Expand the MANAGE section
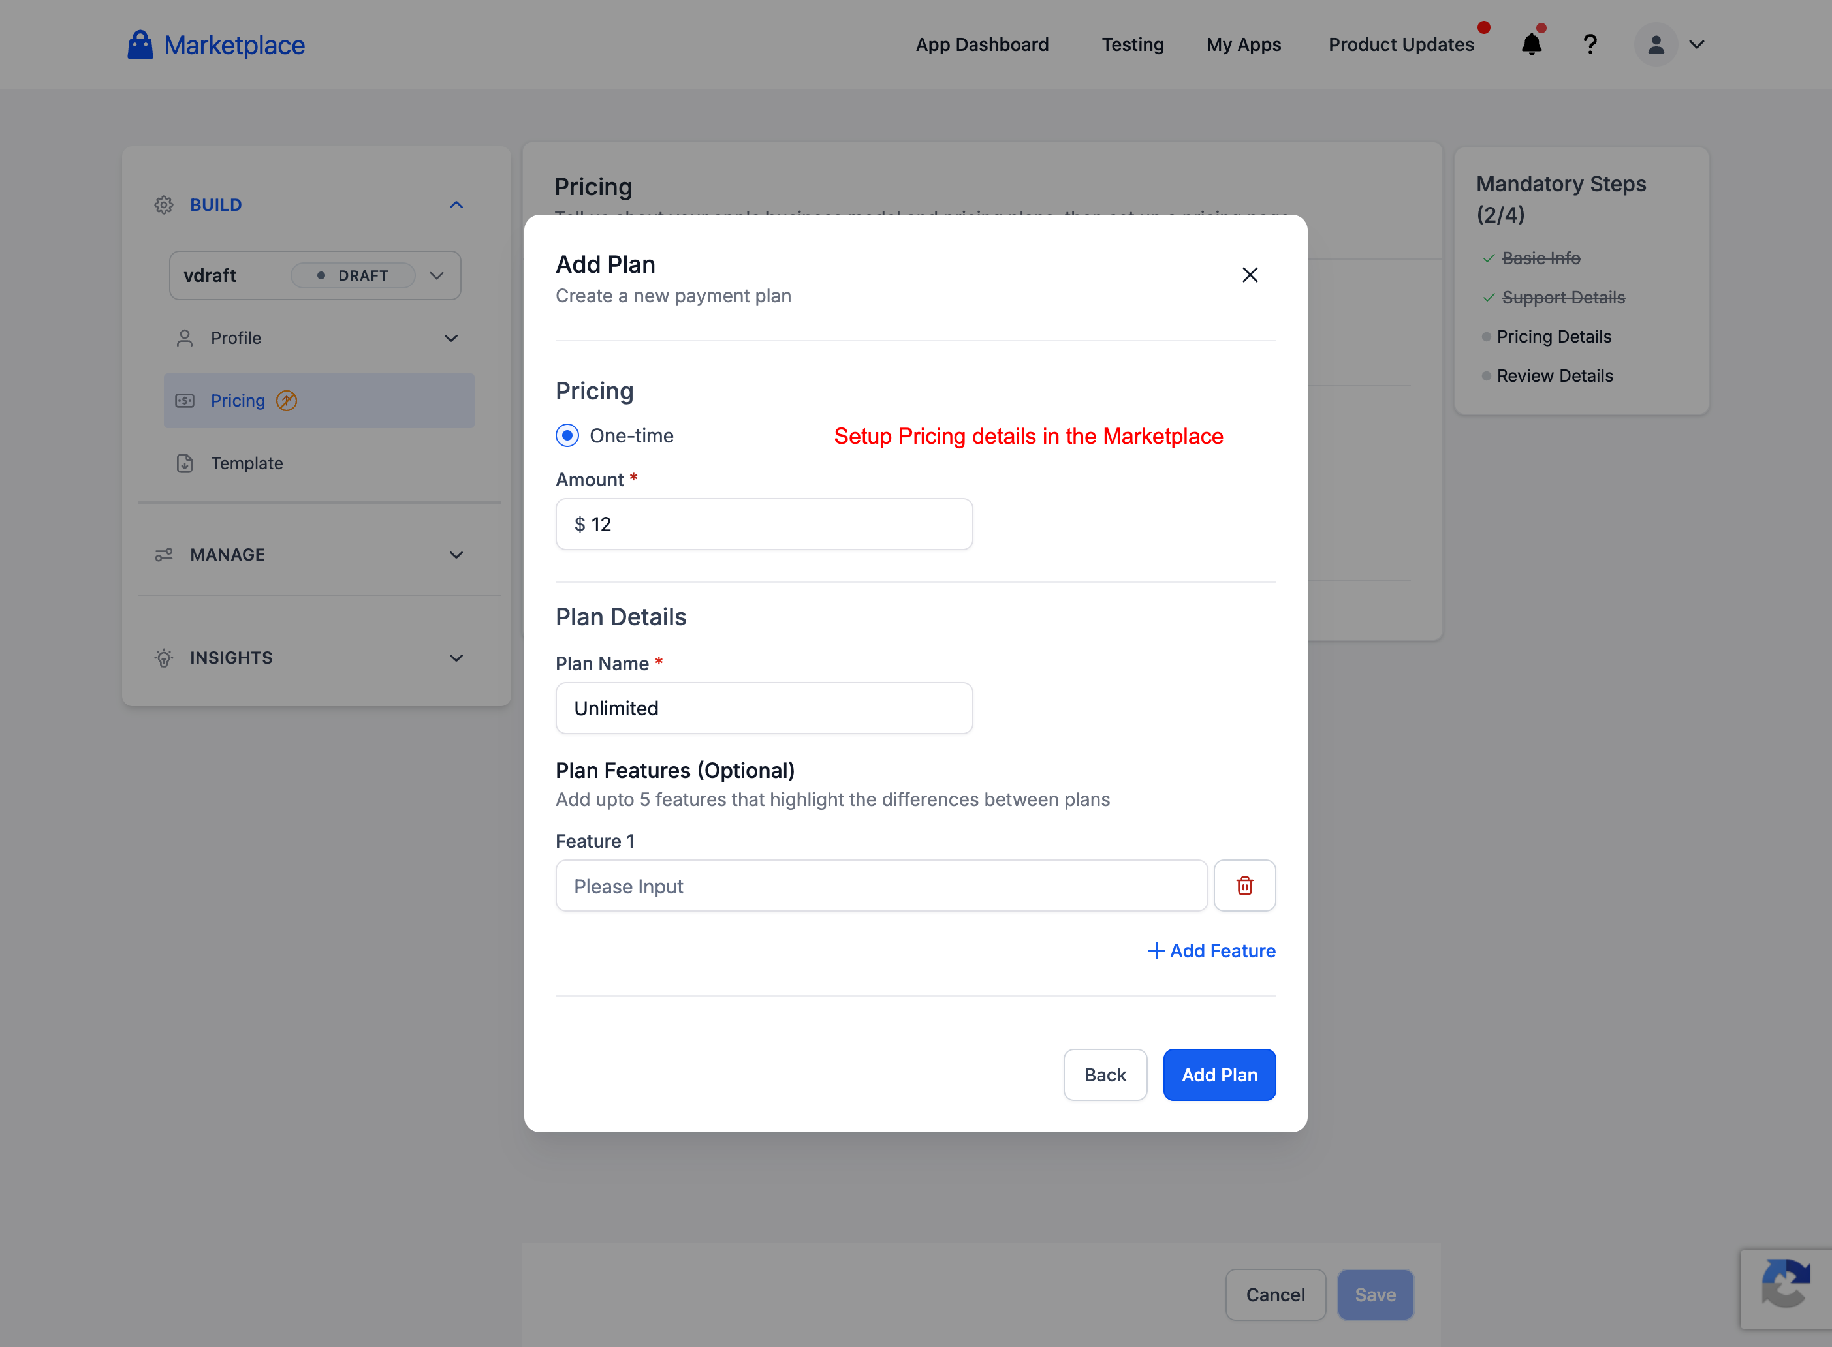The image size is (1832, 1347). (x=456, y=555)
